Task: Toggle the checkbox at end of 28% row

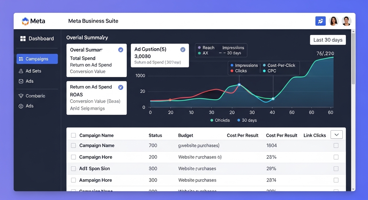Action: [x=336, y=157]
